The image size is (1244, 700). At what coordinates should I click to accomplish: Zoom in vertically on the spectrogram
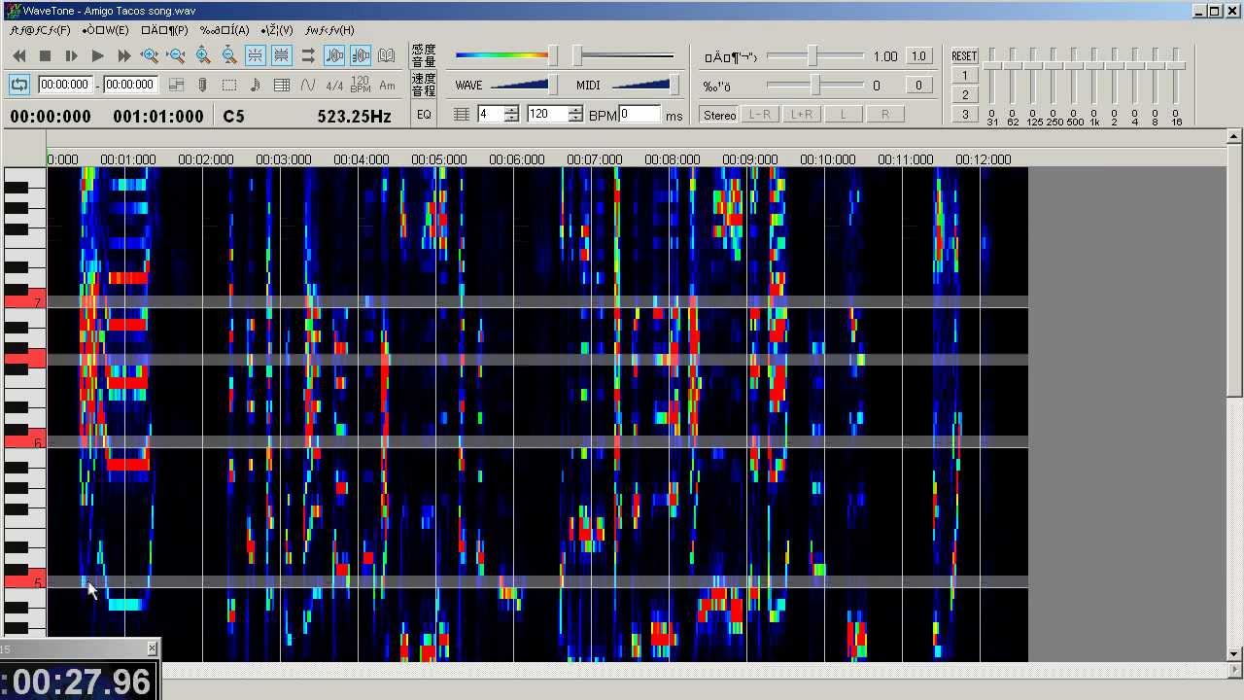202,55
